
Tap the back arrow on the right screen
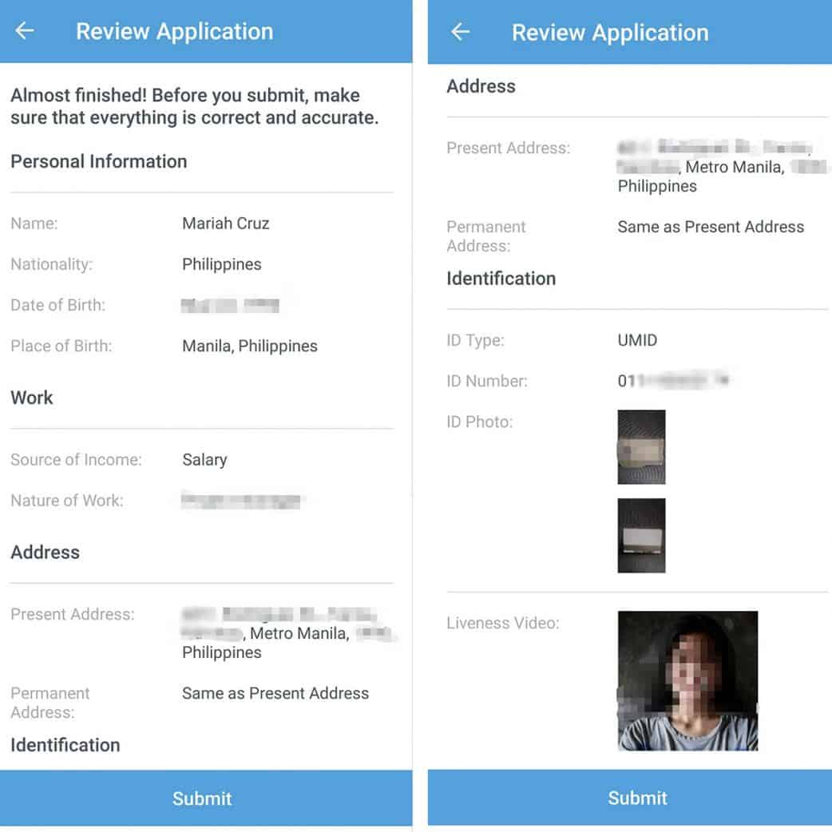click(461, 32)
